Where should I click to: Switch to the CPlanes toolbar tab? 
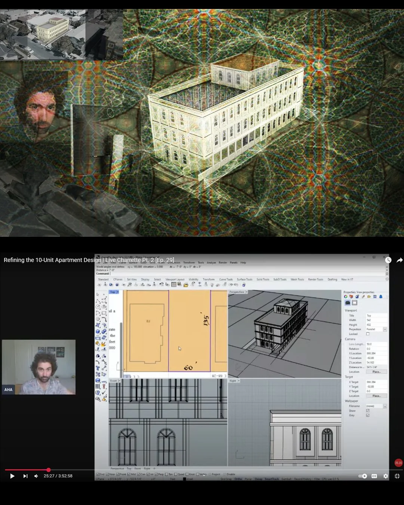[118, 279]
